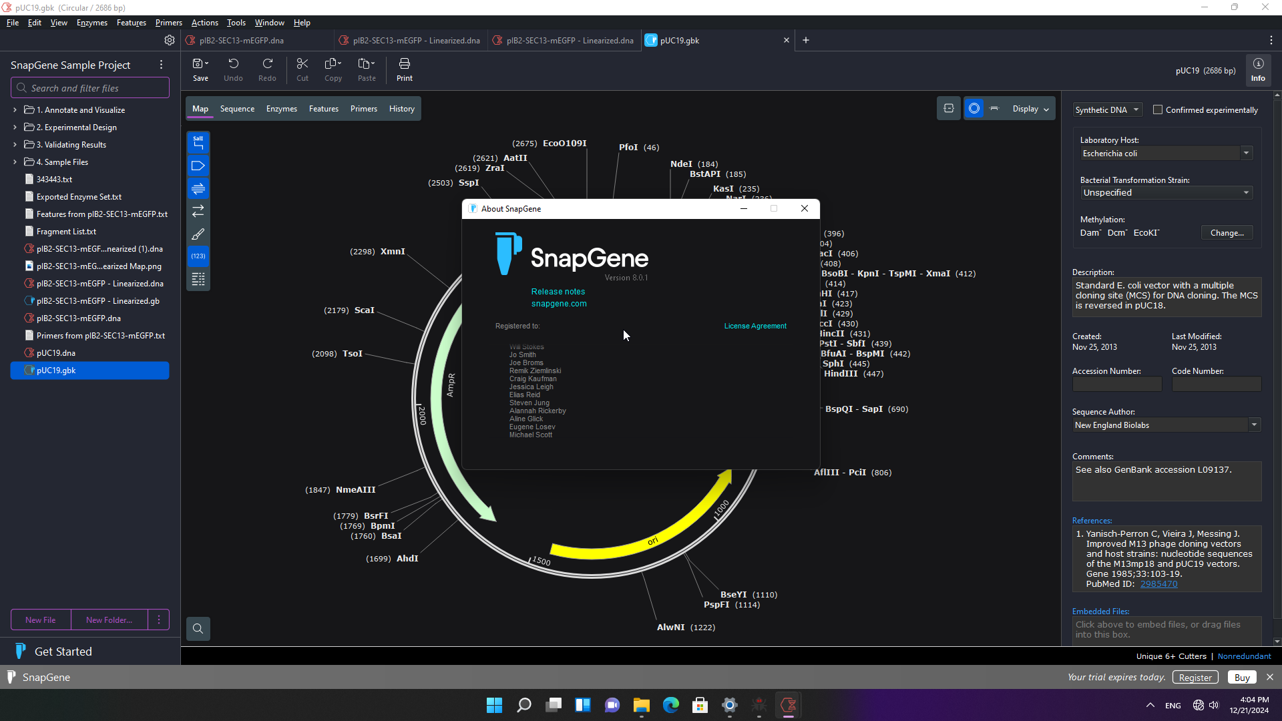The width and height of the screenshot is (1282, 721).
Task: Expand the '3. Validating Results' folder
Action: click(15, 144)
